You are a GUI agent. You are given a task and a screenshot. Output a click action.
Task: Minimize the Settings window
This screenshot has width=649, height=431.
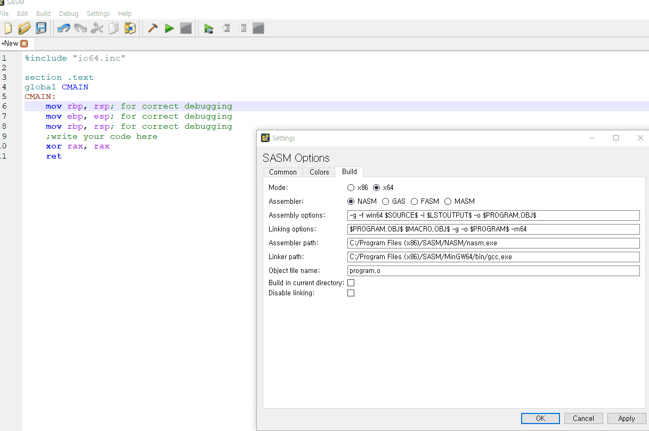click(x=592, y=138)
